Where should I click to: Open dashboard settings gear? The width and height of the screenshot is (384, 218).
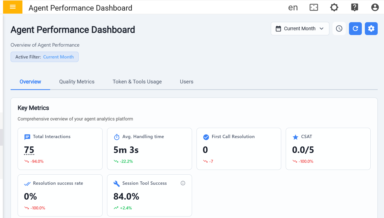(x=371, y=28)
